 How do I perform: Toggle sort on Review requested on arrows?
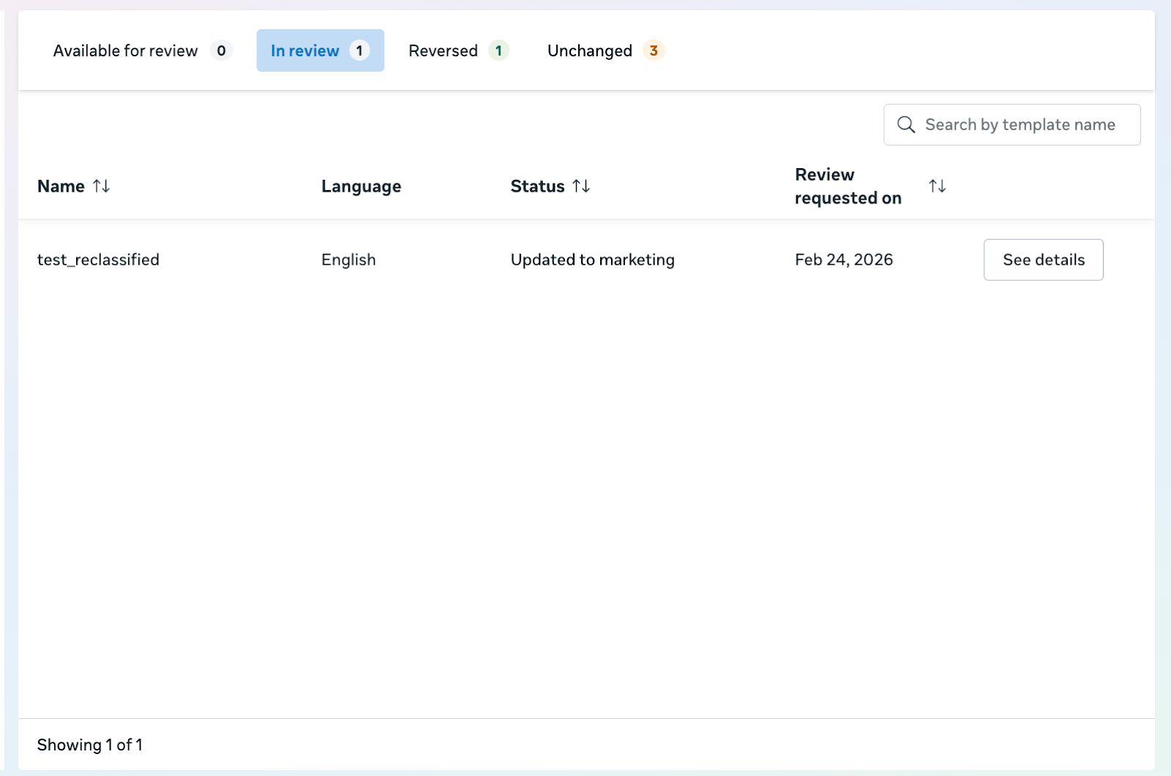(x=937, y=187)
